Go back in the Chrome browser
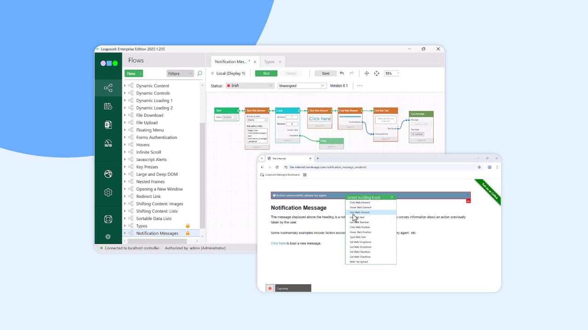The image size is (588, 330). point(262,167)
